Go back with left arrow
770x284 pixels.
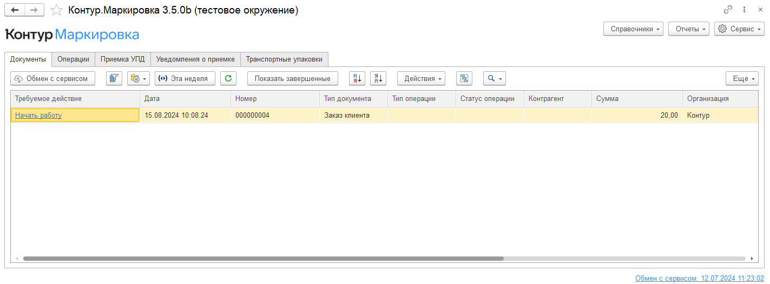[x=15, y=10]
